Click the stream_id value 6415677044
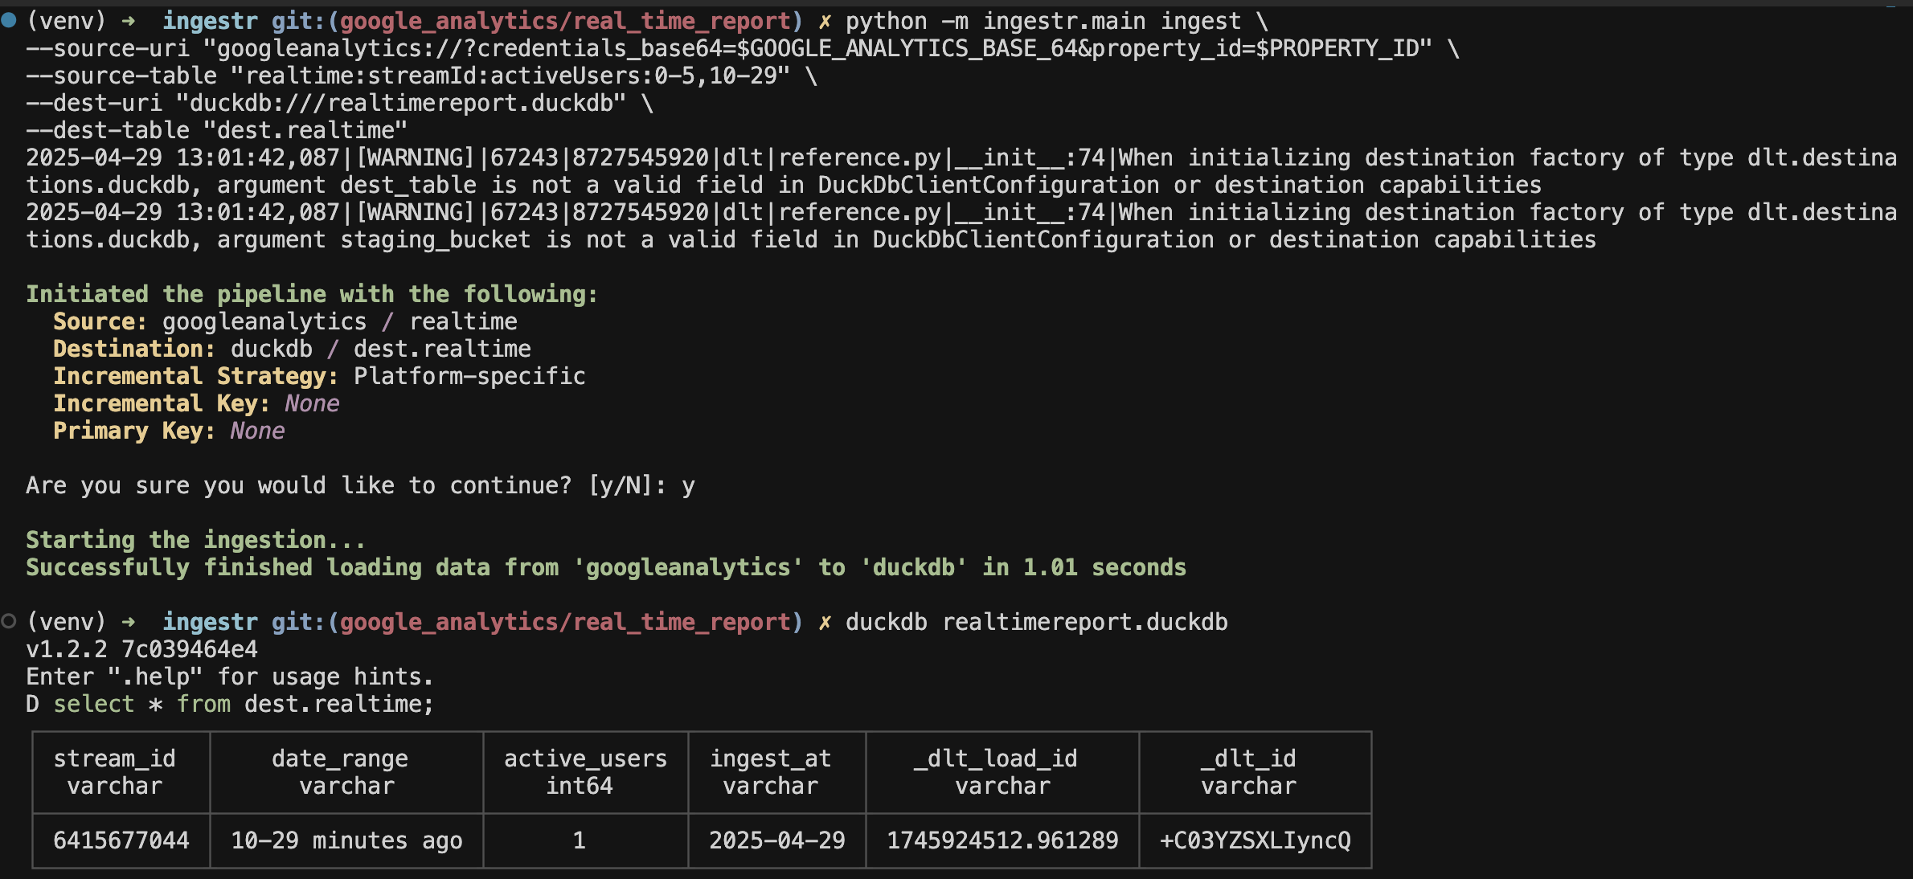The image size is (1913, 879). click(121, 840)
